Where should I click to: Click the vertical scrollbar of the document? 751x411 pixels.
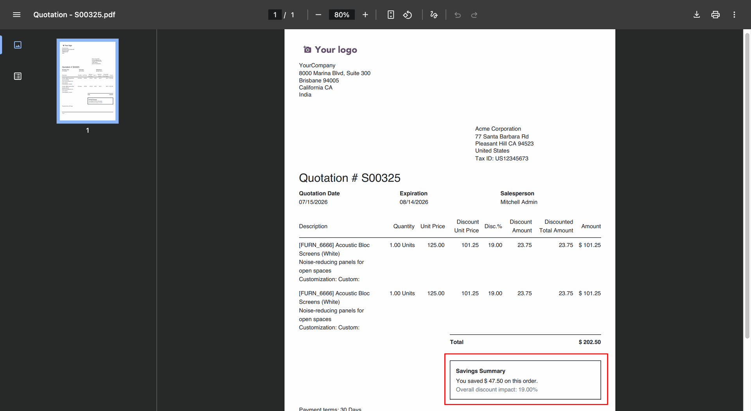747,186
